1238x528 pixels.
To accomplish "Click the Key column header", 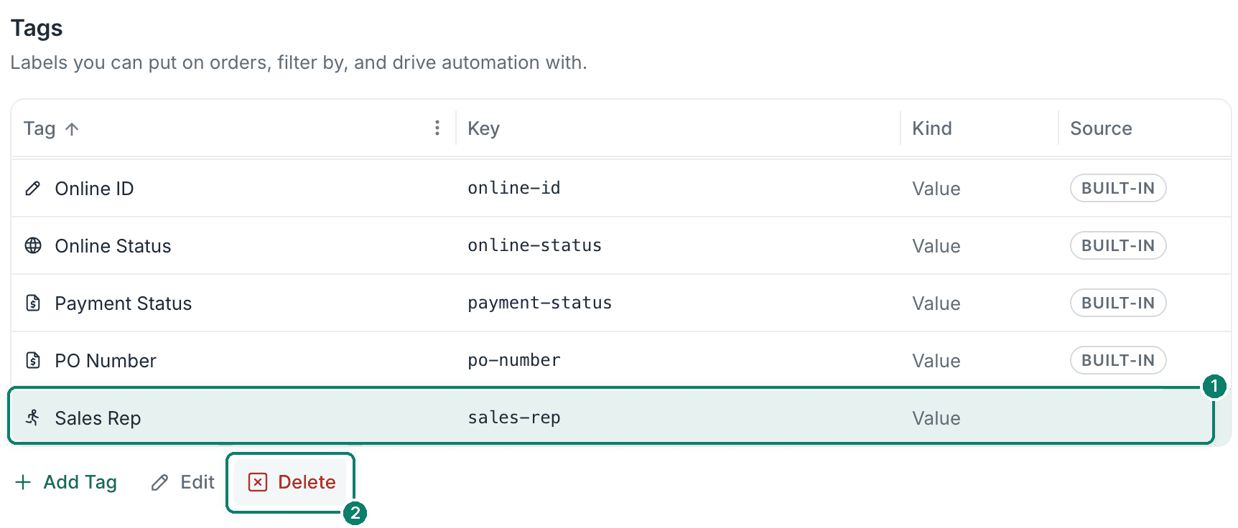I will (x=484, y=128).
